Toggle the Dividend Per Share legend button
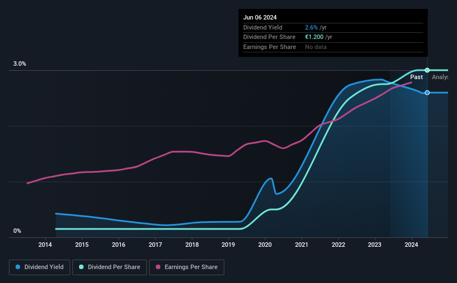This screenshot has width=457, height=283. (110, 267)
